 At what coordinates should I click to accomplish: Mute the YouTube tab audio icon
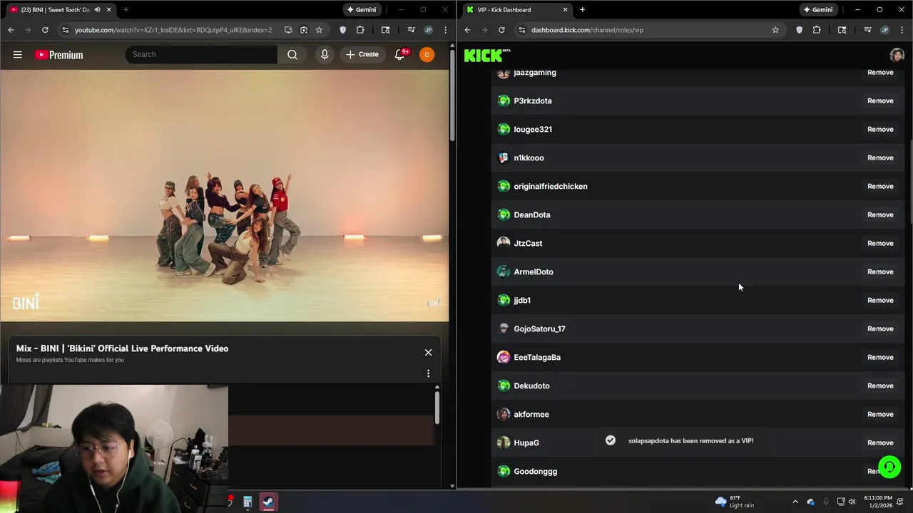(x=97, y=9)
